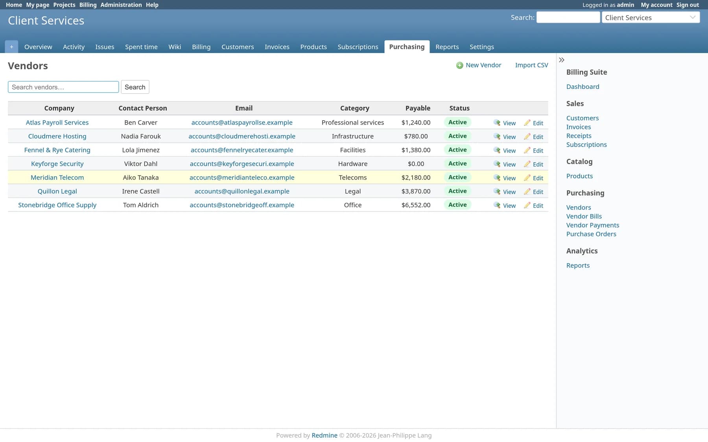Open Dashboard under Billing Suite
The height and width of the screenshot is (442, 708).
pos(583,86)
